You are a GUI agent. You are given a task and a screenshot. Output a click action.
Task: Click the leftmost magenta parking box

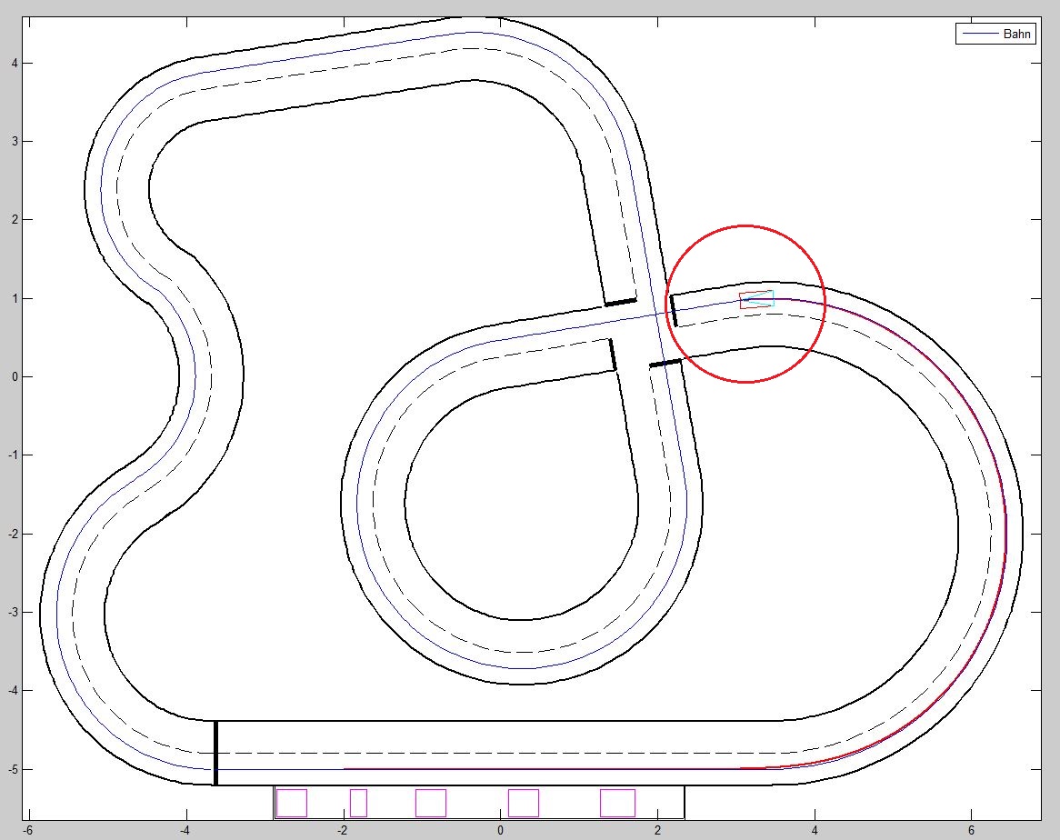pos(291,803)
